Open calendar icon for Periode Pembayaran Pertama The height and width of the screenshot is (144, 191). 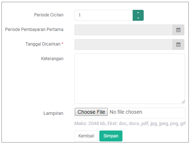(178, 30)
